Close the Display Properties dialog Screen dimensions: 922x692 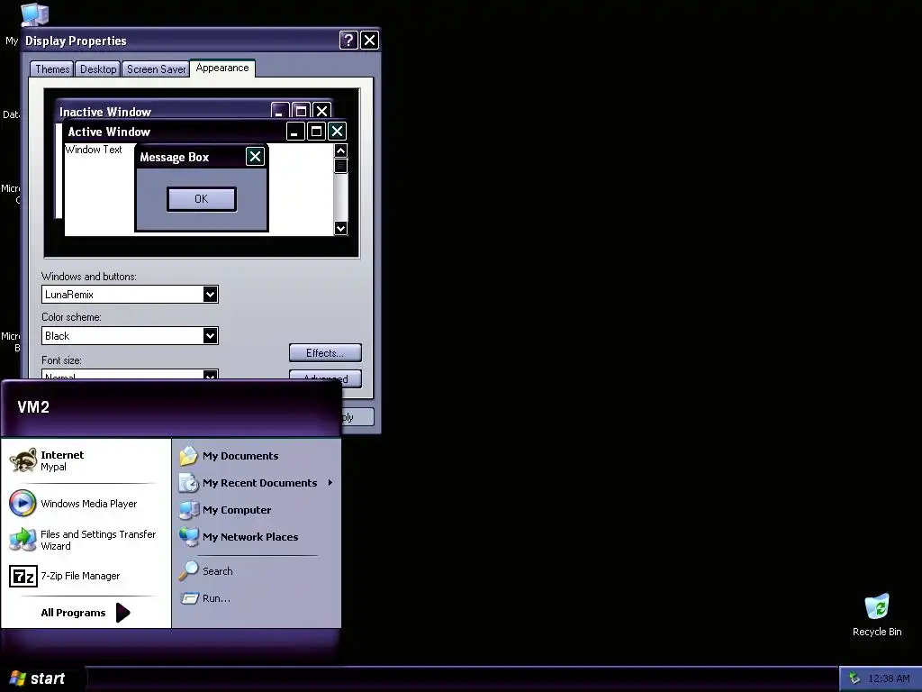click(369, 40)
